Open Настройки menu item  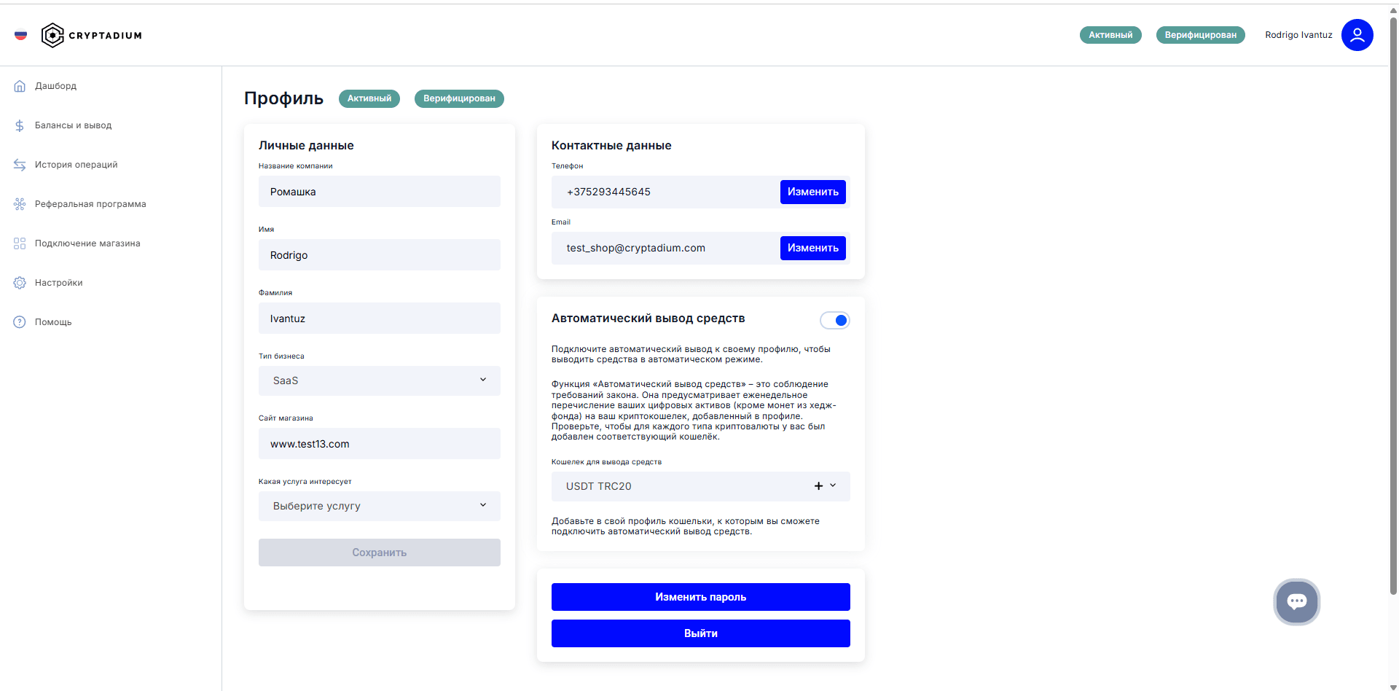pos(59,283)
